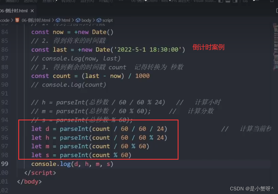
Task: Close the 06-倒计时.html tab
Action: pyautogui.click(x=32, y=11)
